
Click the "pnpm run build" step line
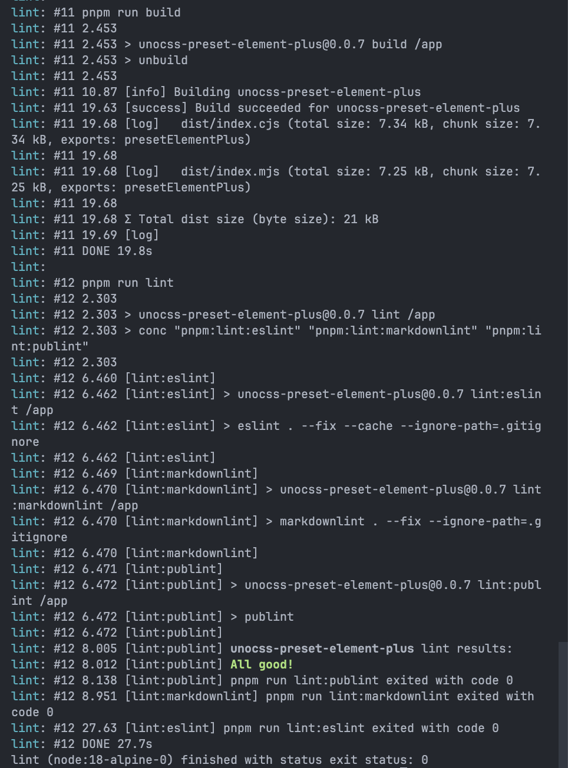131,12
